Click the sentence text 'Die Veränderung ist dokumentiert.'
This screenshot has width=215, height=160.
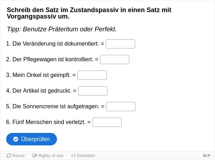[56, 44]
